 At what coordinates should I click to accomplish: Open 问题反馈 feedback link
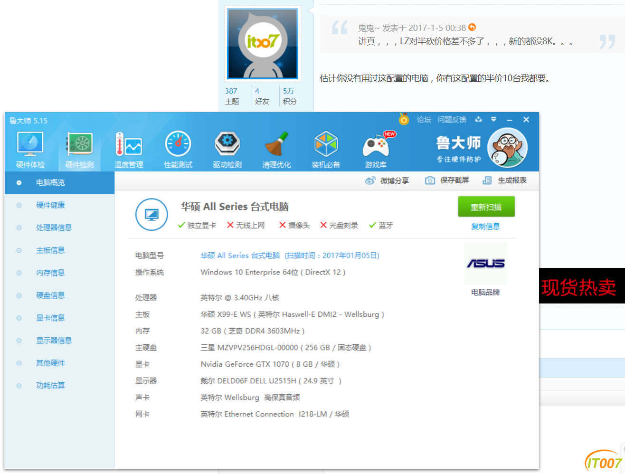(452, 120)
